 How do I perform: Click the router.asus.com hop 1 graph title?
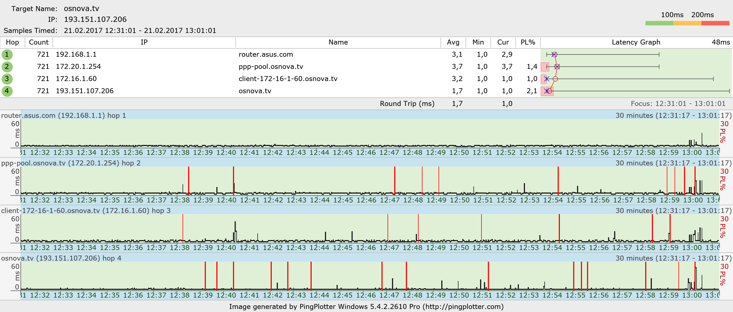click(x=63, y=116)
